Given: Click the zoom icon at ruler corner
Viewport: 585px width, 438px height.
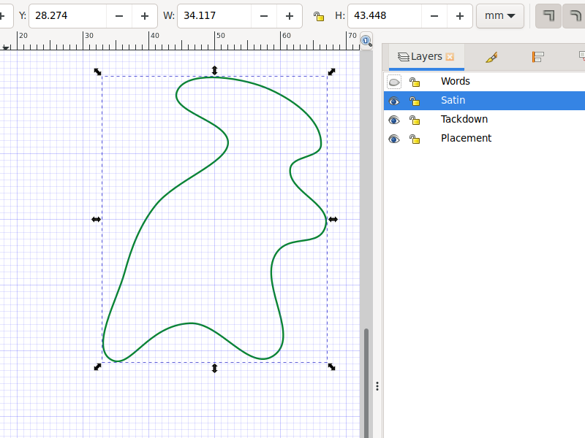Looking at the screenshot, I should (x=366, y=41).
